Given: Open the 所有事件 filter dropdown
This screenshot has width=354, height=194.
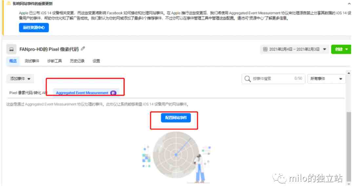Looking at the screenshot, I should pos(326,79).
